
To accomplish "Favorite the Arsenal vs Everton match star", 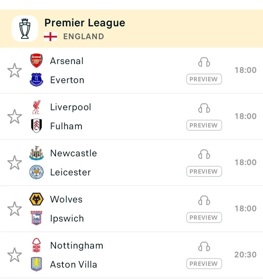I will [x=15, y=70].
